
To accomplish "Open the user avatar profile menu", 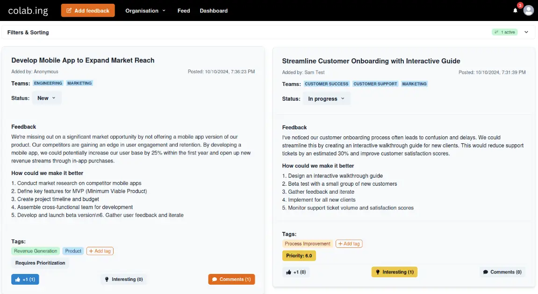I will [x=528, y=10].
